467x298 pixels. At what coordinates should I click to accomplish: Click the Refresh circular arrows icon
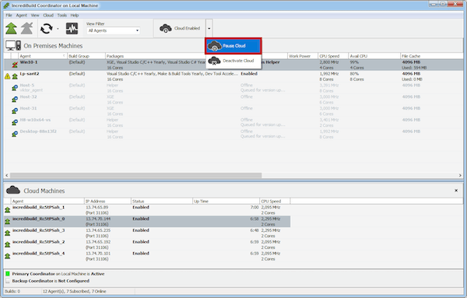47,29
